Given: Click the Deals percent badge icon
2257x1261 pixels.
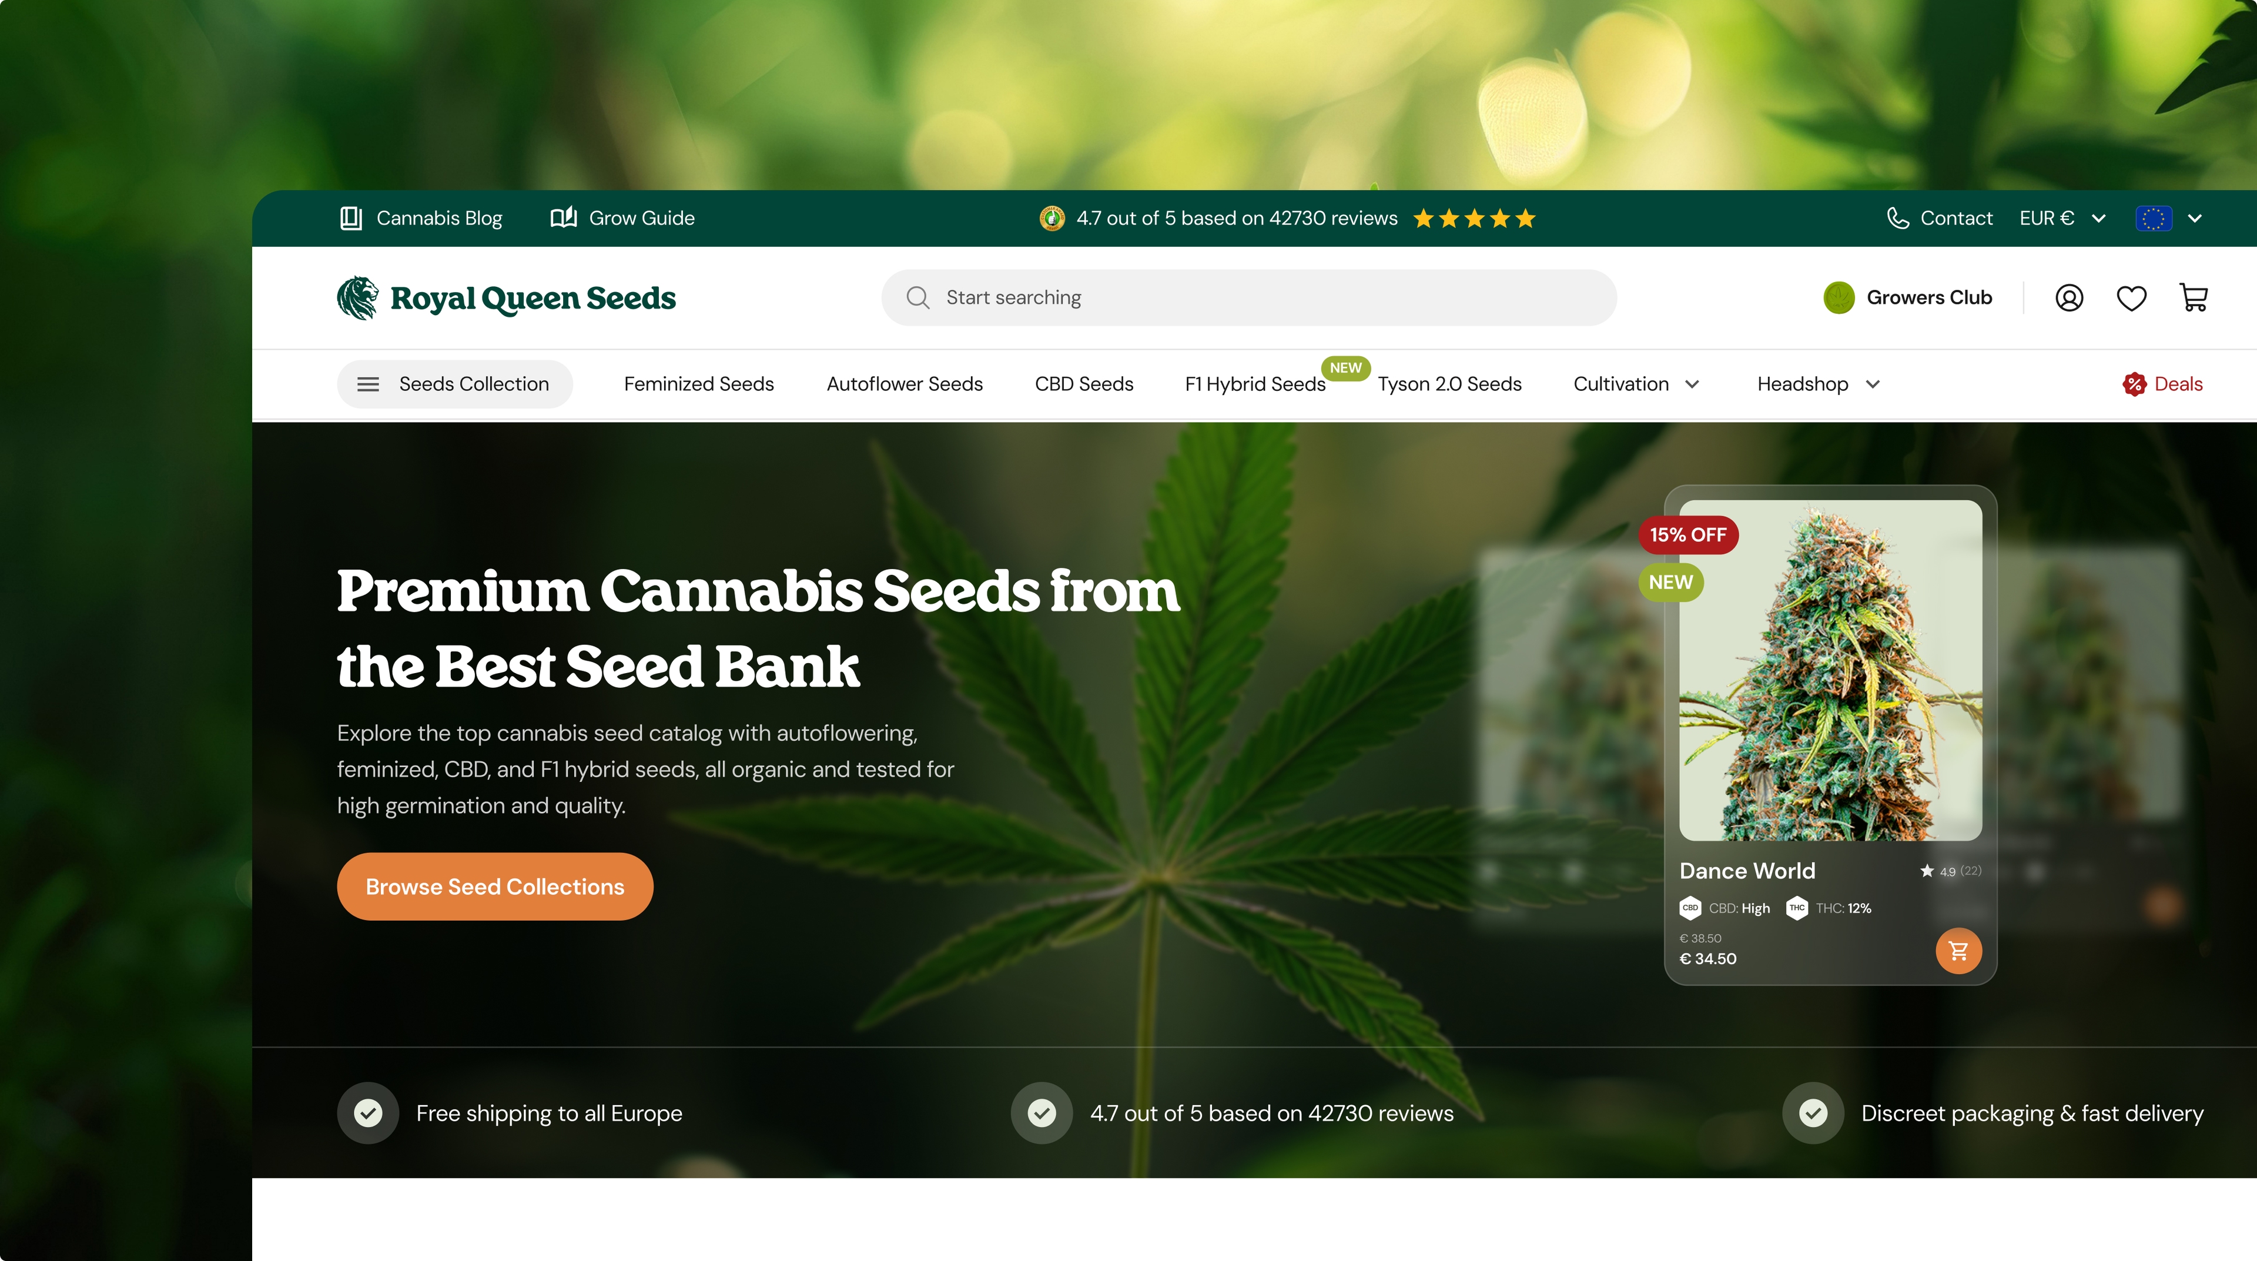Looking at the screenshot, I should coord(2134,384).
